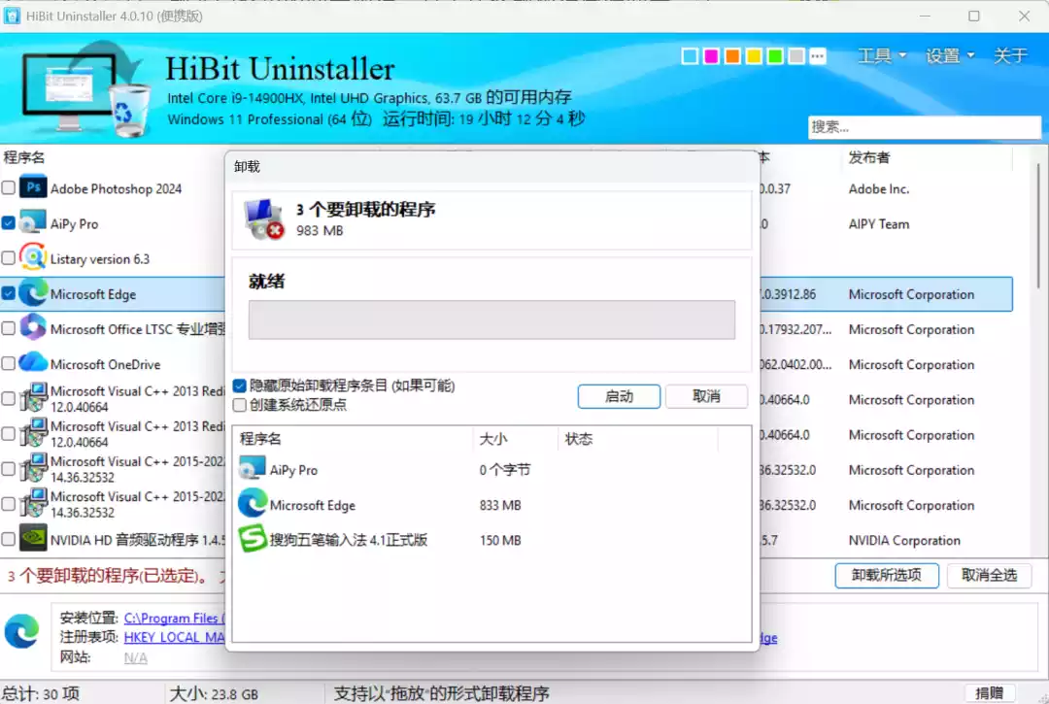Click the AIPY Team publisher cell
1049x704 pixels.
(x=879, y=224)
